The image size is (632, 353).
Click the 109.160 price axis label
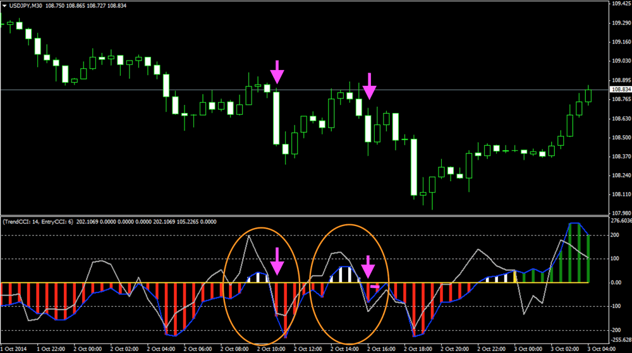tap(621, 42)
